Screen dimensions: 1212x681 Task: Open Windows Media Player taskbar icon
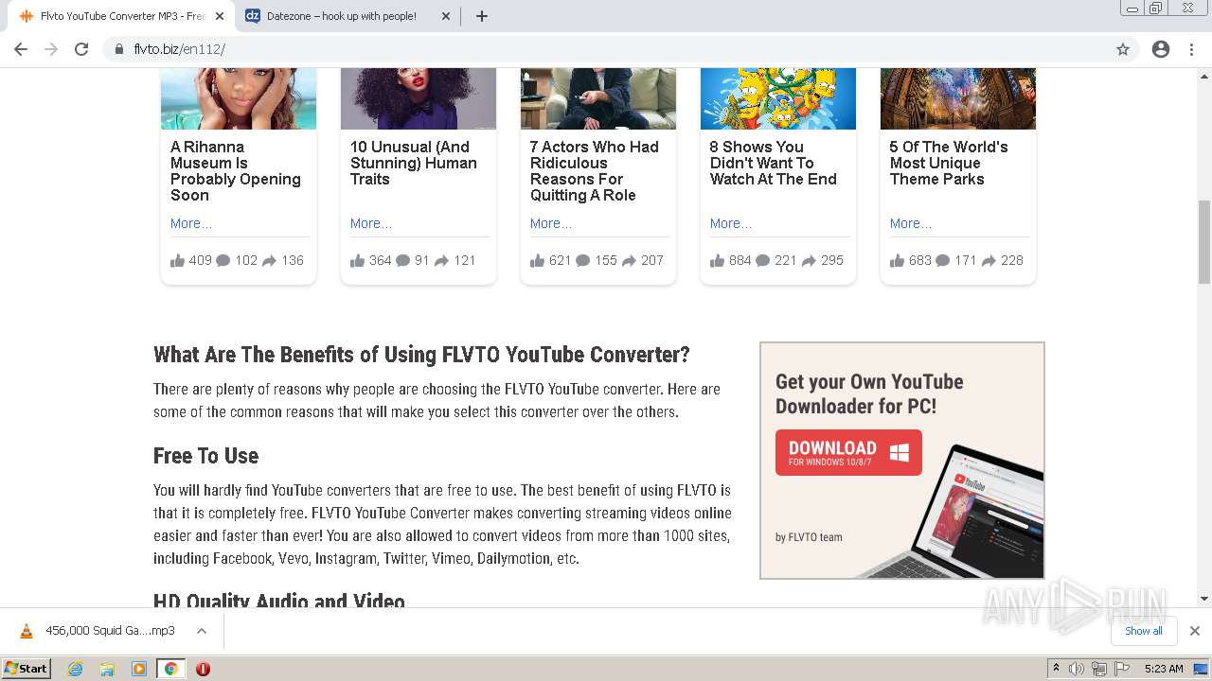139,669
